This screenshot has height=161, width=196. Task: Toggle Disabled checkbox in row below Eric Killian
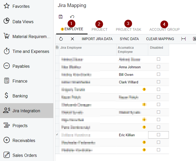point(159,142)
